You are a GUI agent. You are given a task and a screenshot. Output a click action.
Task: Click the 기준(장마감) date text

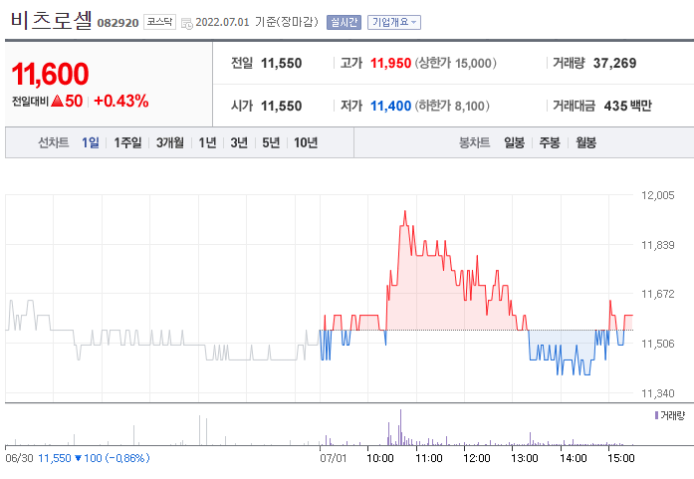tap(287, 22)
